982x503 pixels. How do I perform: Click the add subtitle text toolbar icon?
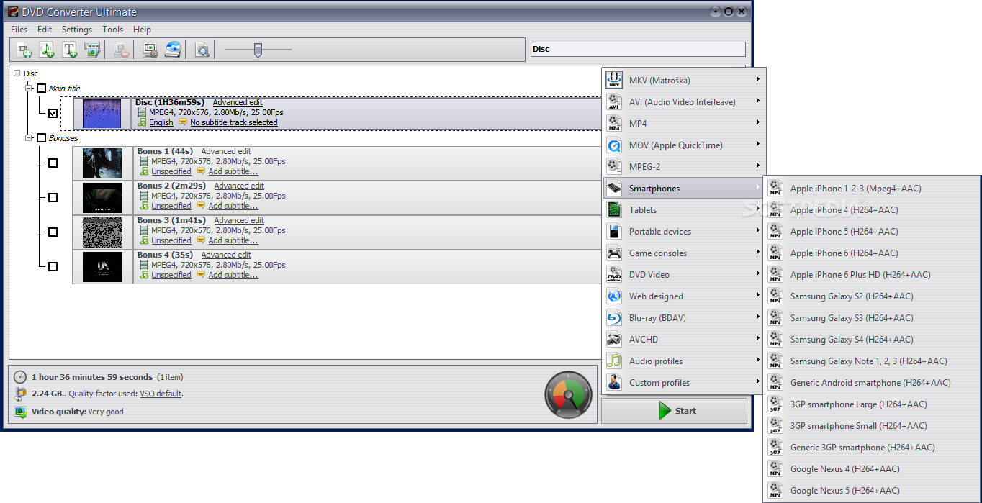[x=69, y=50]
